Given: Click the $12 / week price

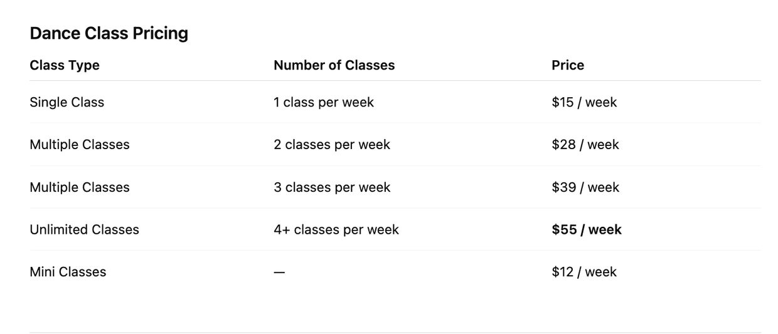Looking at the screenshot, I should [584, 272].
